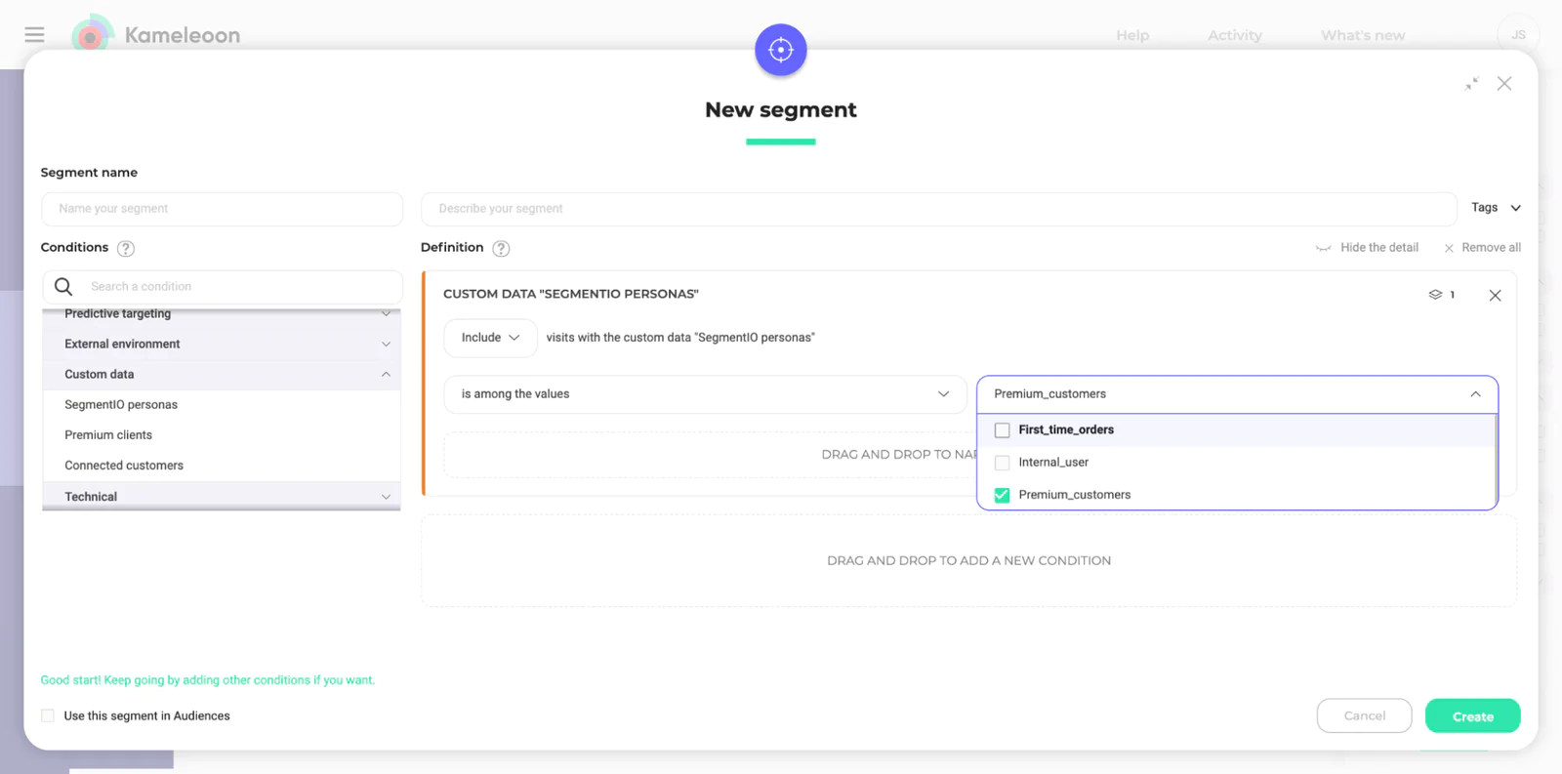This screenshot has width=1562, height=774.
Task: Expand the External environment category
Action: point(222,345)
